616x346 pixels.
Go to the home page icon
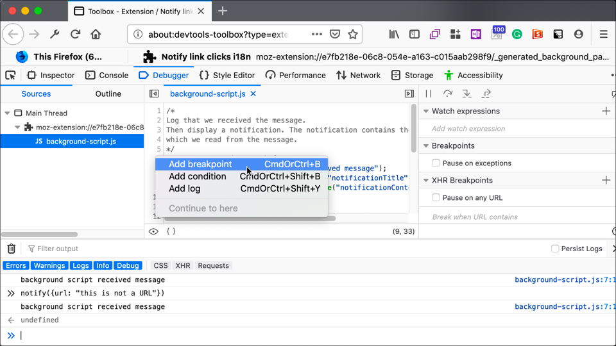pyautogui.click(x=96, y=34)
